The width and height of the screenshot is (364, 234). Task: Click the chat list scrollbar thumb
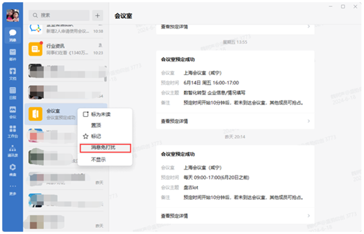click(x=105, y=74)
